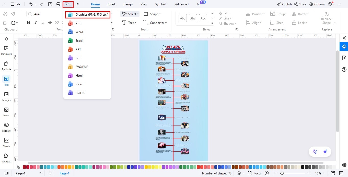Screen dimensions: 348x177
Task: Choose PPT export option
Action: pos(87,49)
